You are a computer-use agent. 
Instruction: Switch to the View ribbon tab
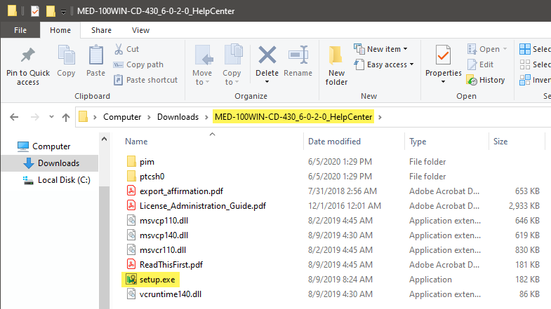pyautogui.click(x=140, y=30)
